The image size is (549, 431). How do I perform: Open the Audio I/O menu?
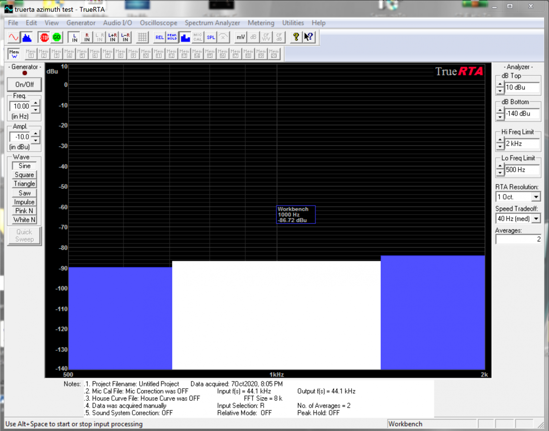click(x=117, y=23)
